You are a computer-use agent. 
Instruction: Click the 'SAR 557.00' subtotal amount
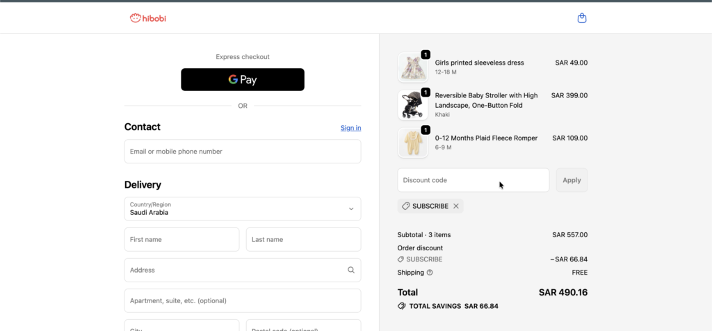tap(570, 235)
